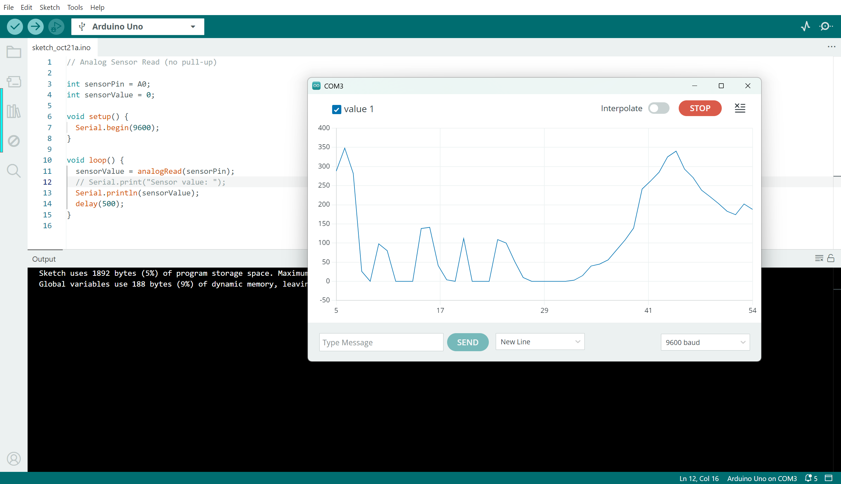
Task: Click the Type Message input field
Action: tap(381, 342)
